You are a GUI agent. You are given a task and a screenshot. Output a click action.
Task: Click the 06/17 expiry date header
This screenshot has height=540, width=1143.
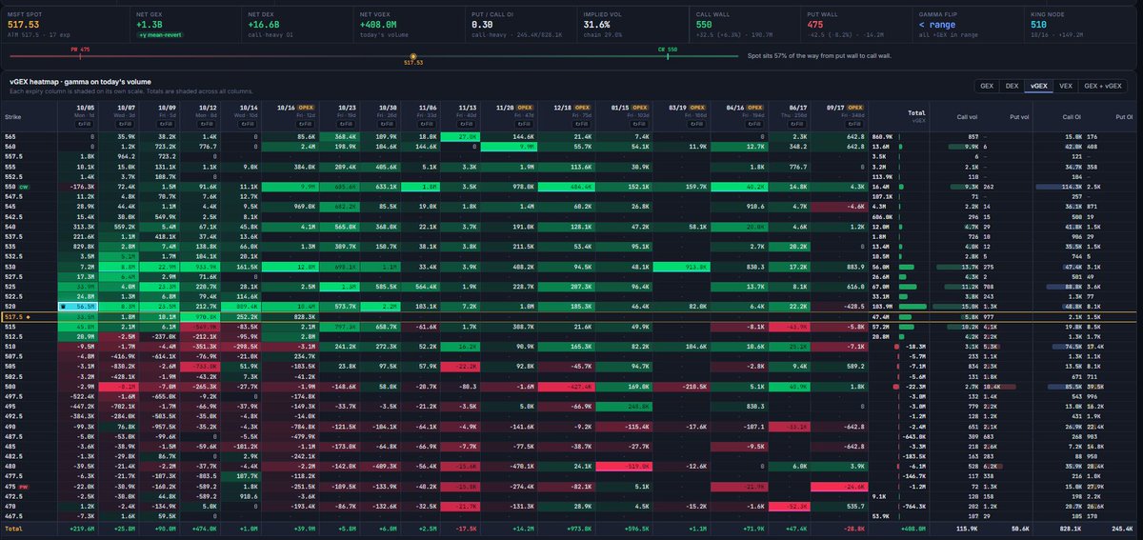pyautogui.click(x=798, y=108)
